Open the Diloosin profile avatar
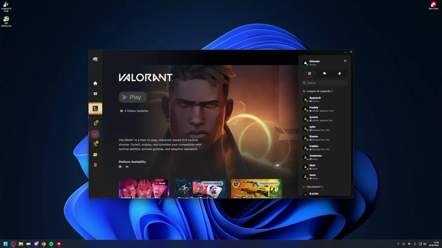Viewport: 442px width, 248px height. coord(305,63)
